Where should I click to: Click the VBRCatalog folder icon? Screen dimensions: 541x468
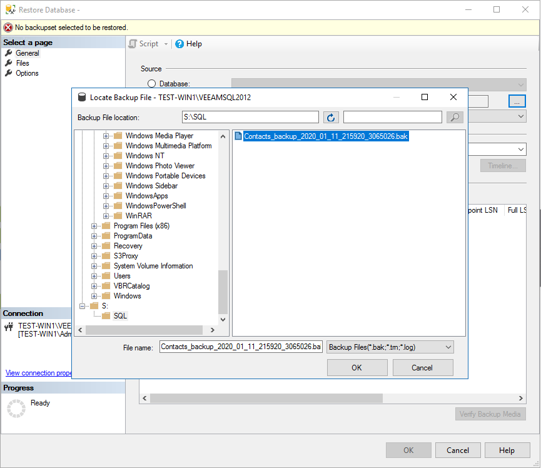point(106,286)
